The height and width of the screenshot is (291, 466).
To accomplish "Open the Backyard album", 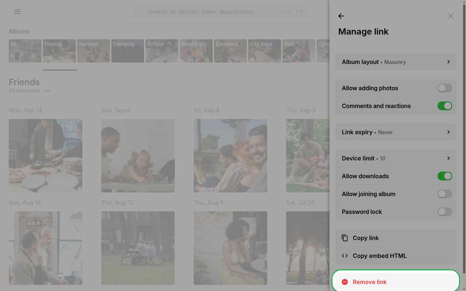I will (x=230, y=51).
